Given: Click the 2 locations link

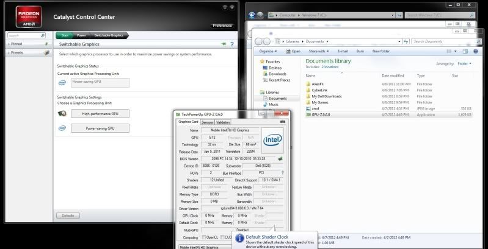Looking at the screenshot, I should [330, 67].
